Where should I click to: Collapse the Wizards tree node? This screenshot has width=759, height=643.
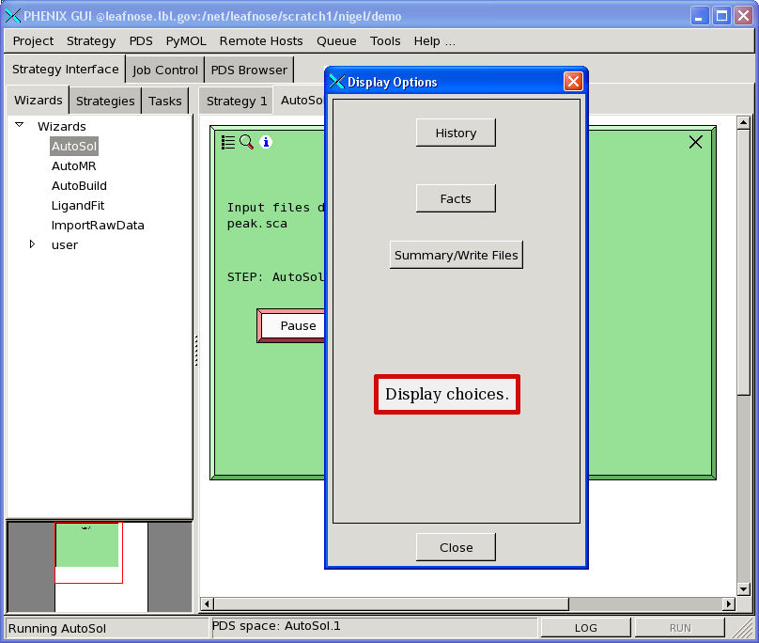tap(19, 125)
